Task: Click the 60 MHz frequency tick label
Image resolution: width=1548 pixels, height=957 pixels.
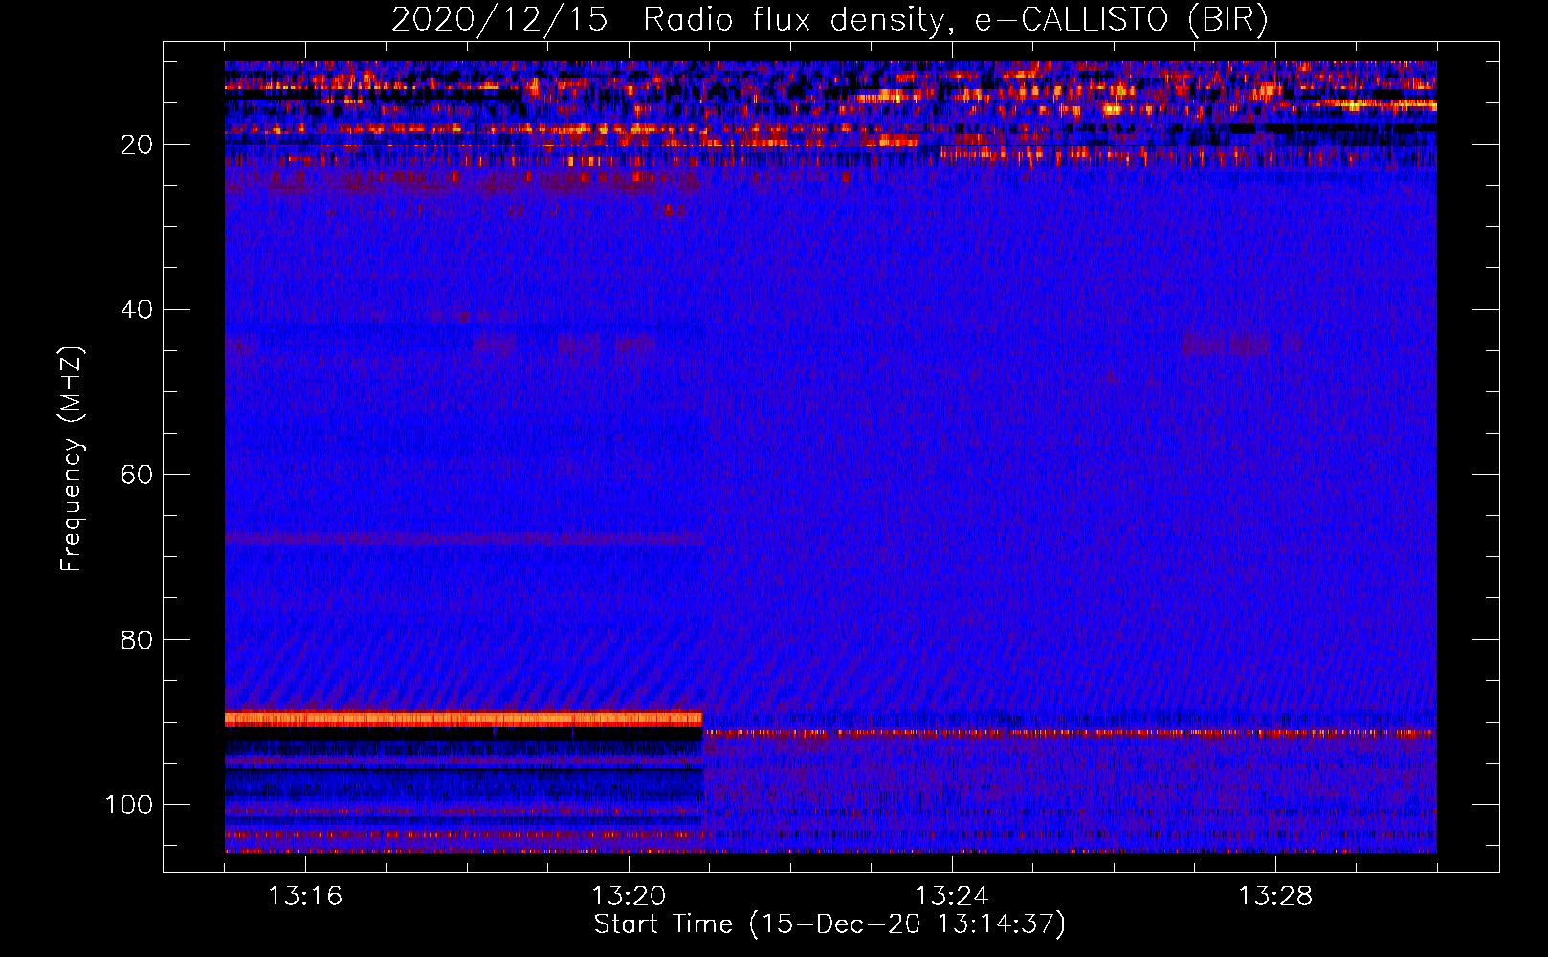Action: point(138,476)
